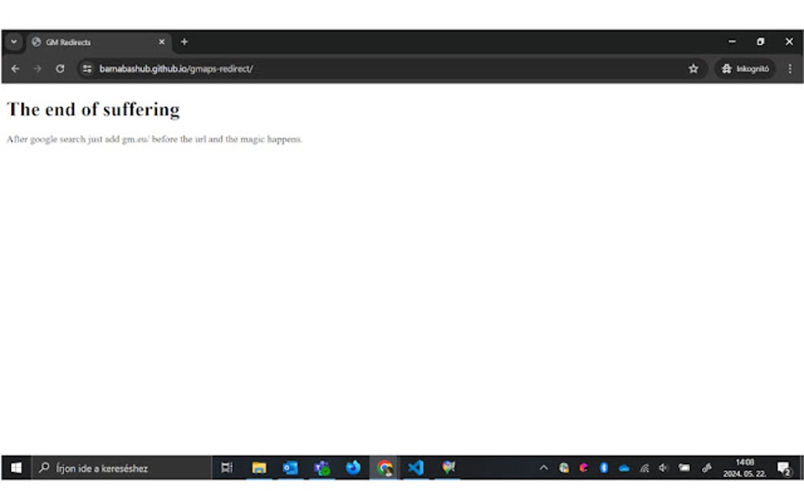
Task: Open OneDrive from the system tray
Action: 623,467
